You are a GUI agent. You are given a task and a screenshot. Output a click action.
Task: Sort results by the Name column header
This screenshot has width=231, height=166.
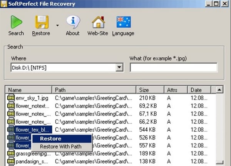(x=28, y=90)
